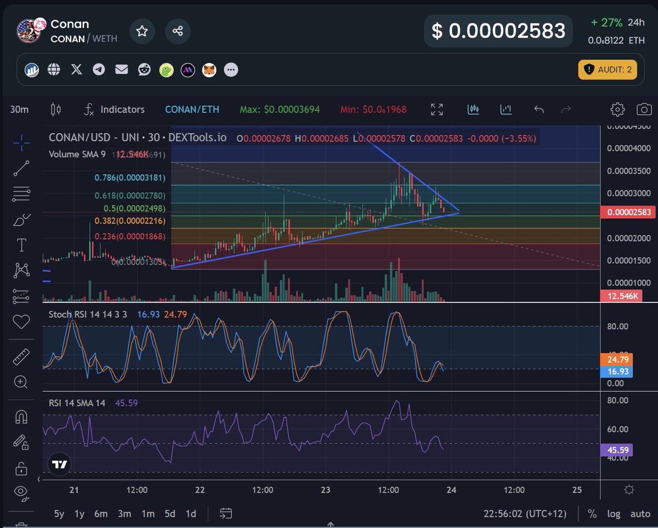Click the $ 0.00002583 price display

pyautogui.click(x=498, y=31)
